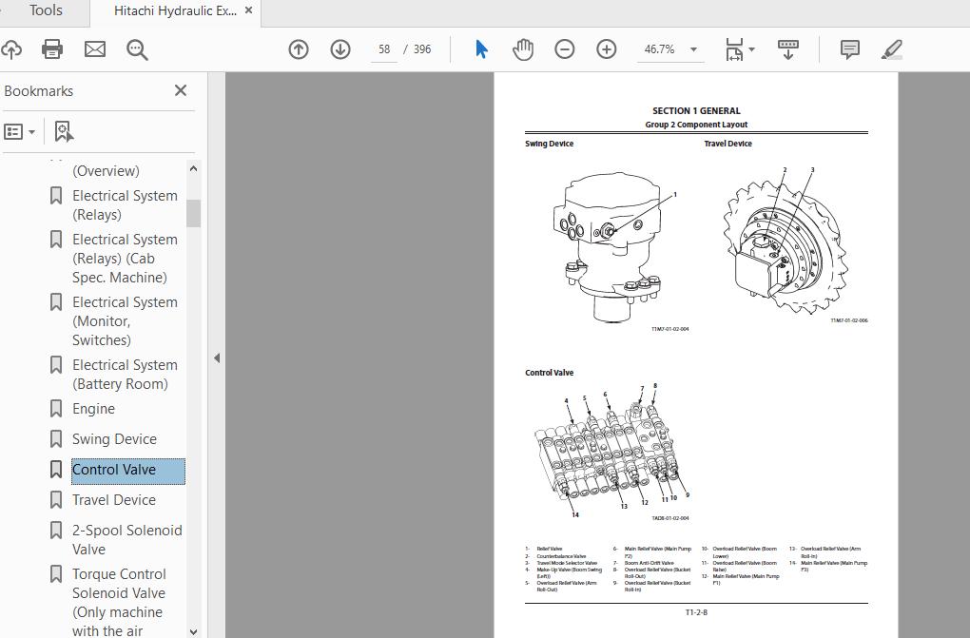Collapse the bookmarks pane with side arrow
This screenshot has width=970, height=638.
217,358
